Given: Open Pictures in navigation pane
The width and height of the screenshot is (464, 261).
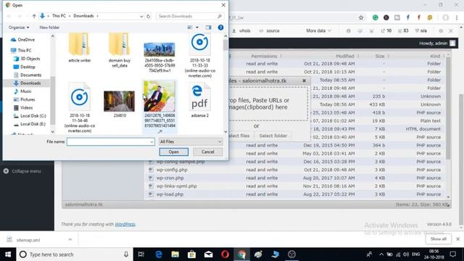Looking at the screenshot, I should 24,99.
